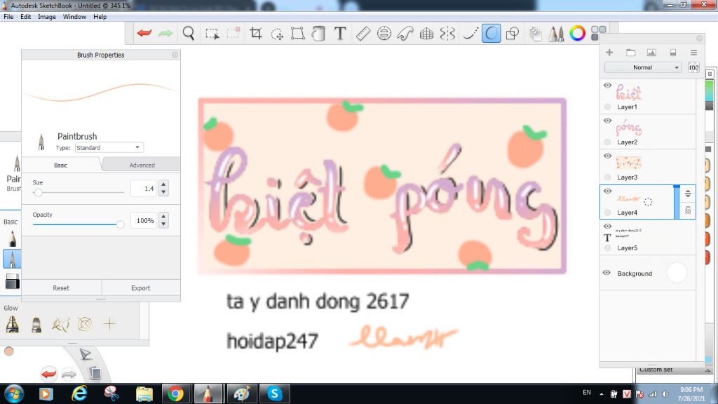Decrease brush Size with down arrow
Screen dimensions: 718x404
coord(163,192)
